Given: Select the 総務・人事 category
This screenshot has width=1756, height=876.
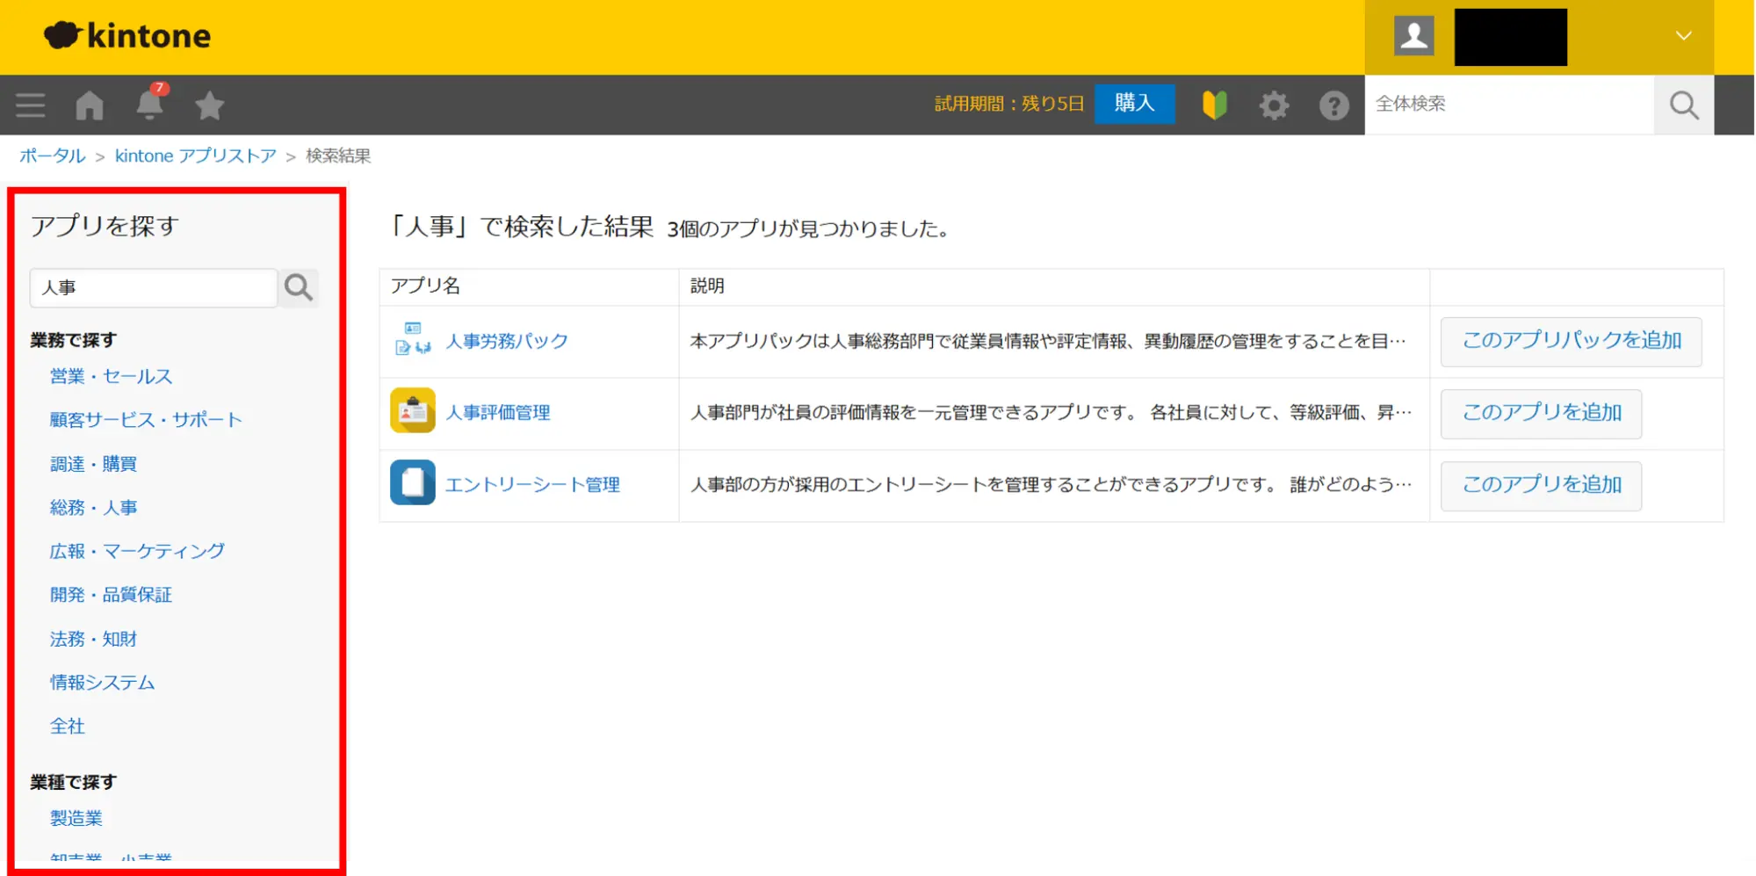Looking at the screenshot, I should point(94,508).
